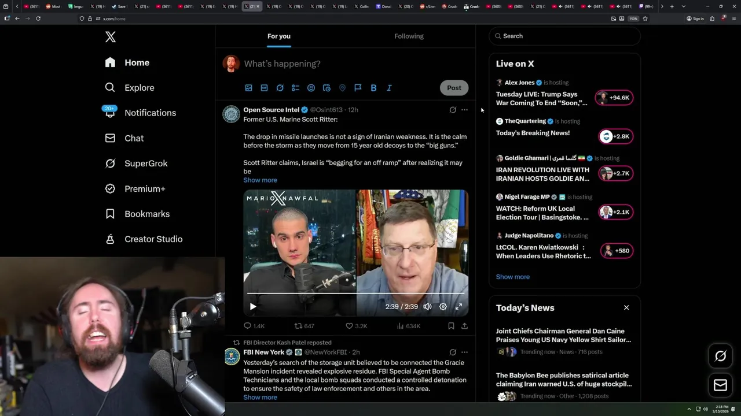Image resolution: width=741 pixels, height=416 pixels.
Task: Play the Mario Nawfal video
Action: click(252, 307)
